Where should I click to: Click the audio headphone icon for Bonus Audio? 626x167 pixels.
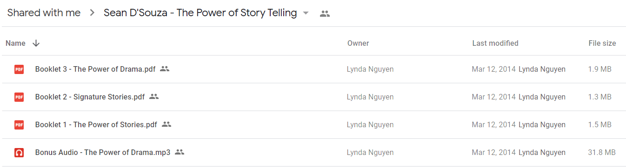pos(19,153)
